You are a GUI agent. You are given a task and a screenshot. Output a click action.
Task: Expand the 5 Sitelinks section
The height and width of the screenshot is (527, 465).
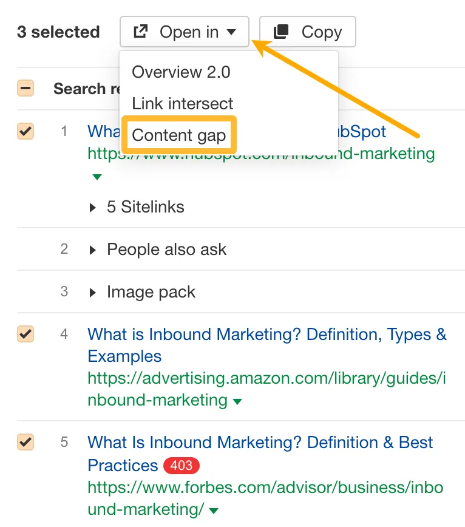[92, 206]
